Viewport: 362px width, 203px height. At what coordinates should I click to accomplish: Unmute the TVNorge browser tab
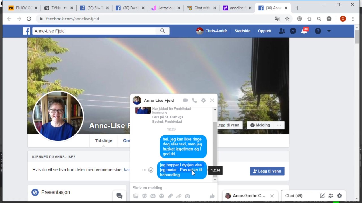[65, 8]
